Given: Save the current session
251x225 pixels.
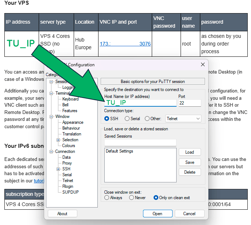Looking at the screenshot, I should pyautogui.click(x=190, y=162).
